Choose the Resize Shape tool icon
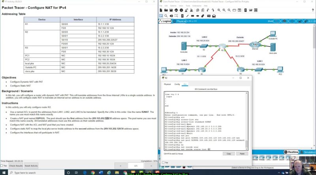The image size is (316, 175). tap(176, 16)
